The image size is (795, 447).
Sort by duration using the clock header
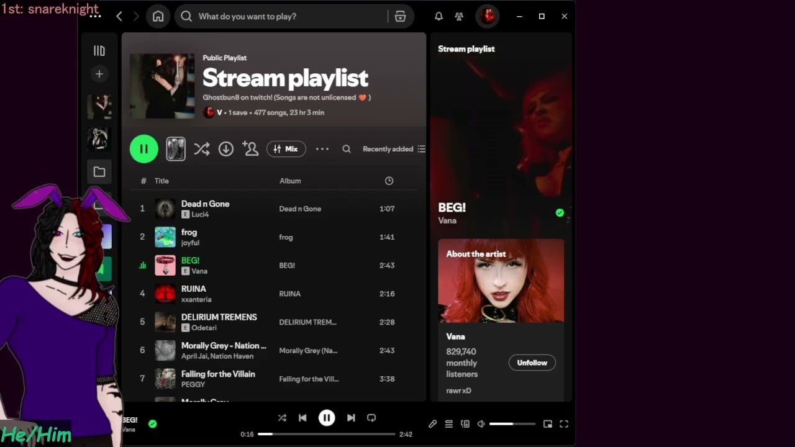tap(389, 181)
